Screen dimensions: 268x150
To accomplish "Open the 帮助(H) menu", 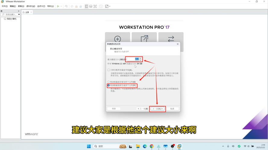I will pos(50,6).
